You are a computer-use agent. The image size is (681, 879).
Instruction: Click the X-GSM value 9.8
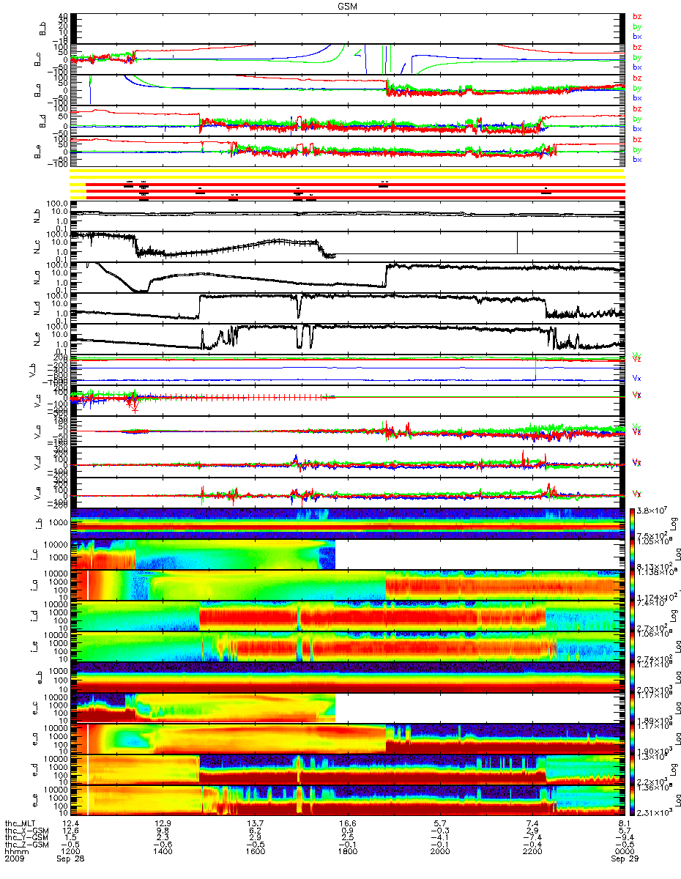click(163, 831)
